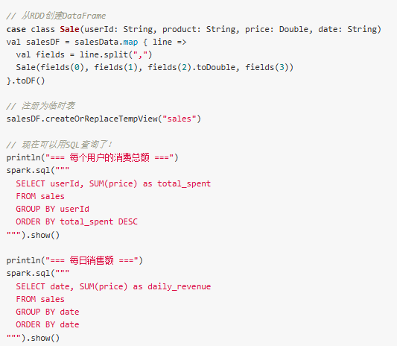
Task: Click the second println statement
Action: click(x=74, y=260)
